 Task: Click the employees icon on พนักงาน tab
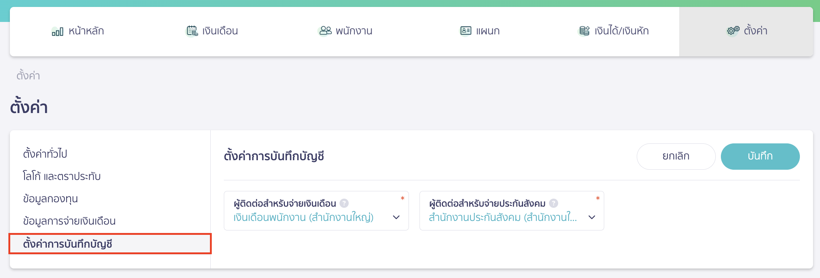coord(325,31)
